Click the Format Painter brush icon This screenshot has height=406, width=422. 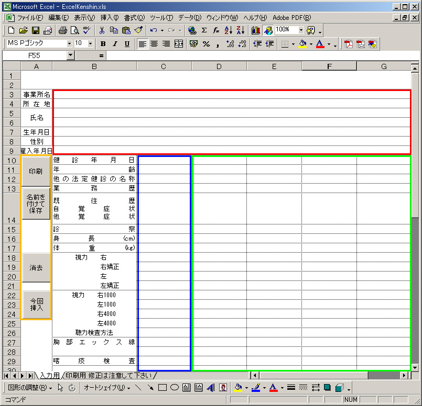pos(138,30)
